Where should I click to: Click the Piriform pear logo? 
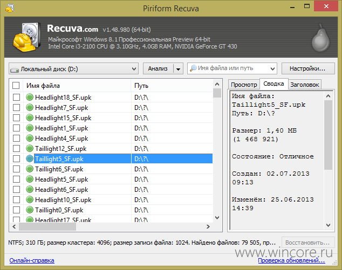[320, 38]
